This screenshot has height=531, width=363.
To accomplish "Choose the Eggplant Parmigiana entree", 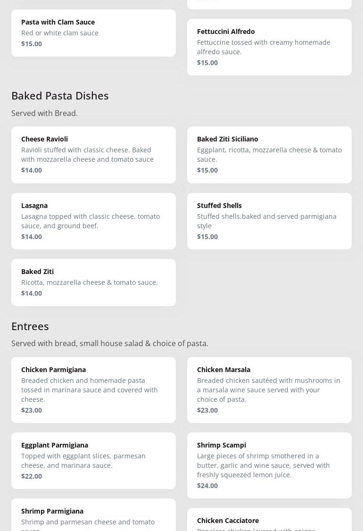I will click(93, 460).
